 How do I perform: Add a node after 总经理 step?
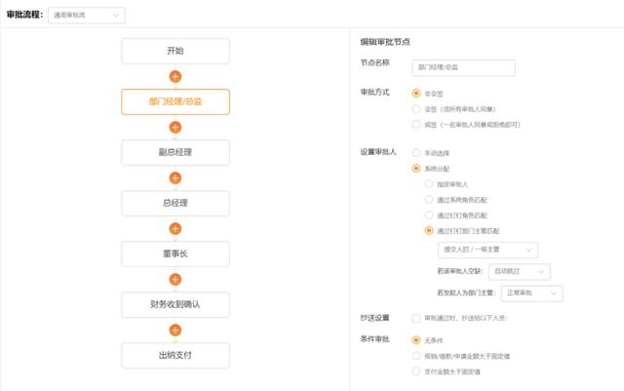pyautogui.click(x=175, y=228)
